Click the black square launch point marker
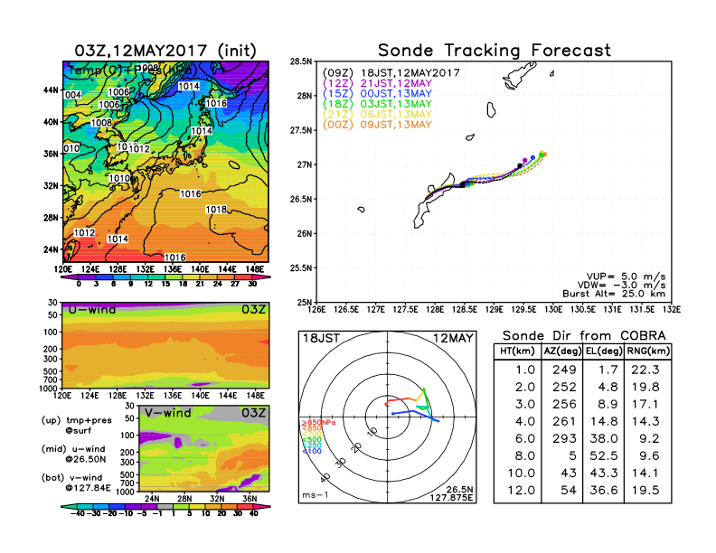The image size is (716, 553). pyautogui.click(x=462, y=185)
